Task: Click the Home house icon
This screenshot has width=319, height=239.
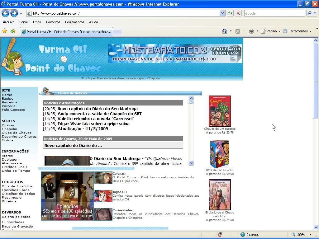Action: (225, 31)
